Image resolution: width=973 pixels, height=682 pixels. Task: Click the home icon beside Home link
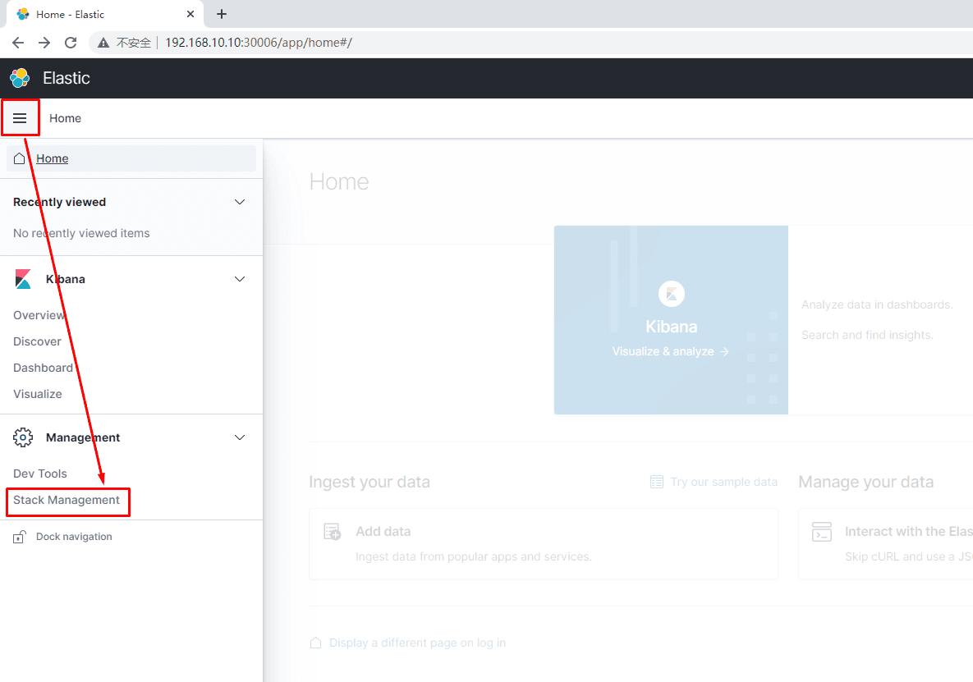pos(19,158)
